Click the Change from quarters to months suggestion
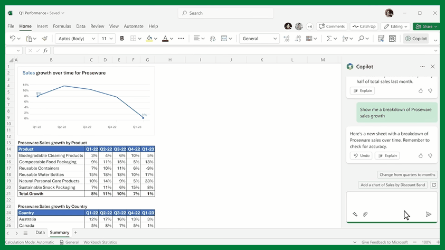The height and width of the screenshot is (250, 445). click(407, 175)
